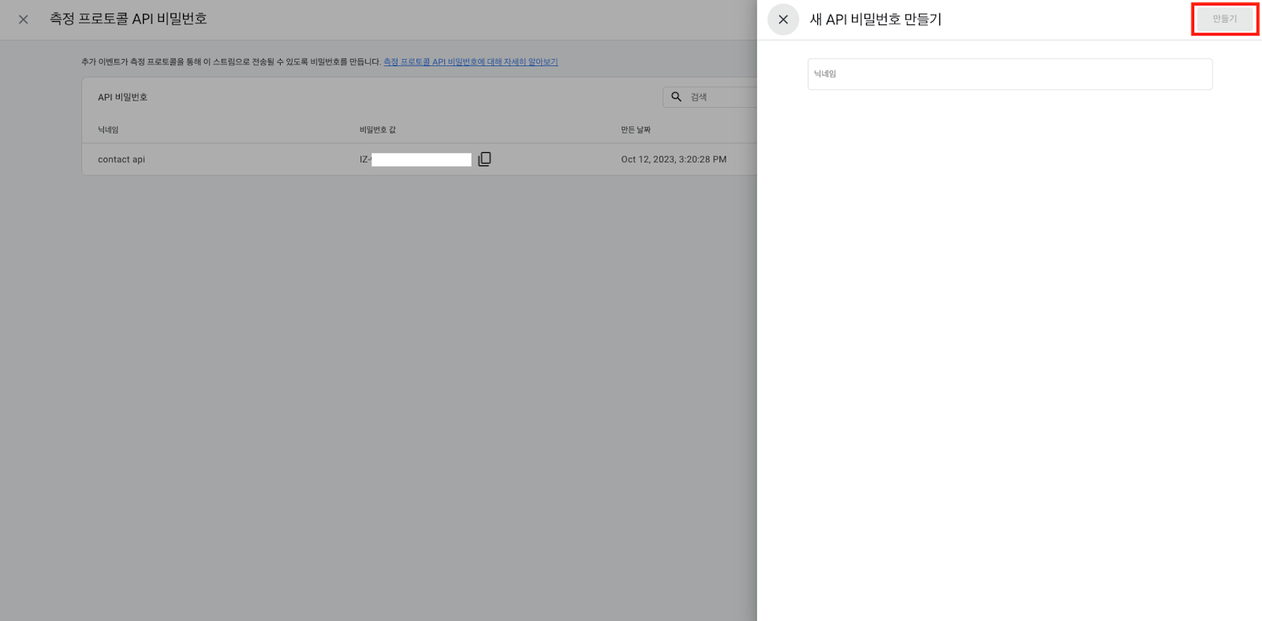Copy the contact api secret value

(484, 159)
